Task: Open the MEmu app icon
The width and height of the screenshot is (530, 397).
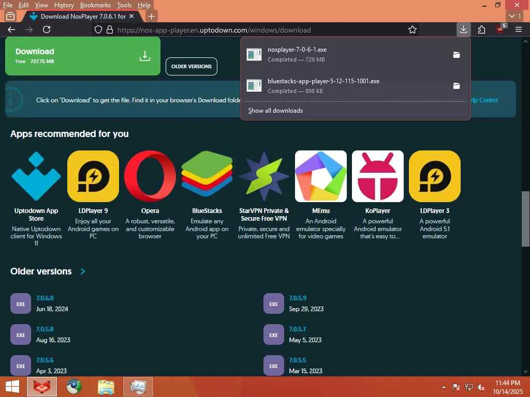Action: (x=321, y=176)
